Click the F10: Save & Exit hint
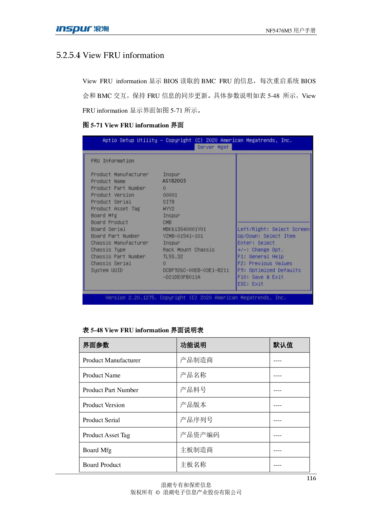Screen dimensions: 372x527 pos(260,277)
